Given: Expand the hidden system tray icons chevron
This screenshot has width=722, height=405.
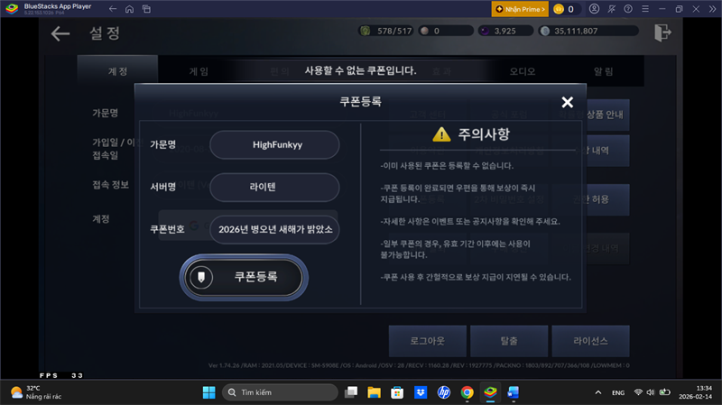Looking at the screenshot, I should pyautogui.click(x=597, y=393).
